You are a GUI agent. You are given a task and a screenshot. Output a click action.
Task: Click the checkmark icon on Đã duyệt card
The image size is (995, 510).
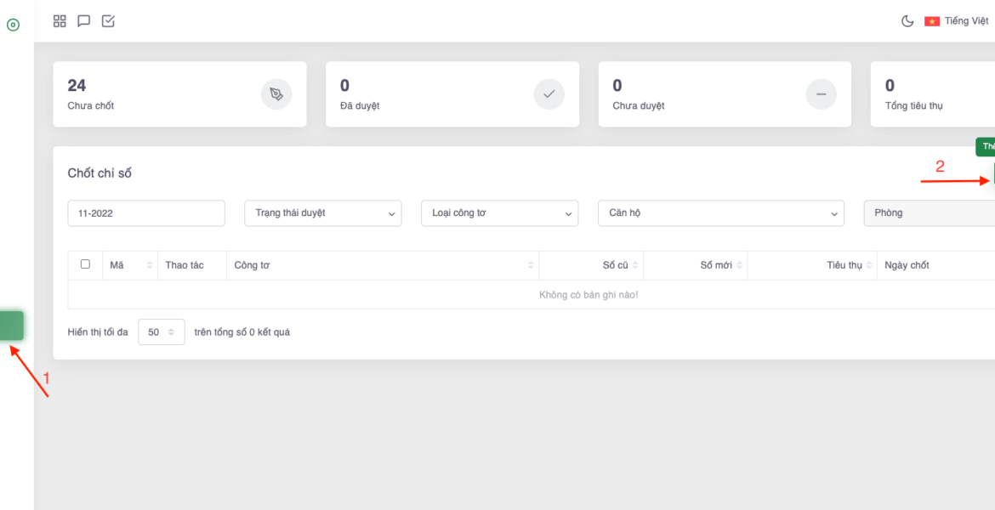pos(549,94)
